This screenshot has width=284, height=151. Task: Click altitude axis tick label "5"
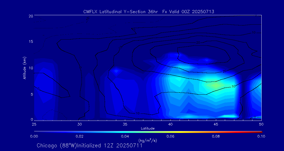(32, 94)
